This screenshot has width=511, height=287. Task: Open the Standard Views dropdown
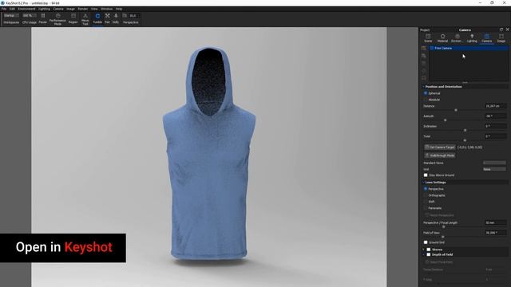[x=494, y=163]
